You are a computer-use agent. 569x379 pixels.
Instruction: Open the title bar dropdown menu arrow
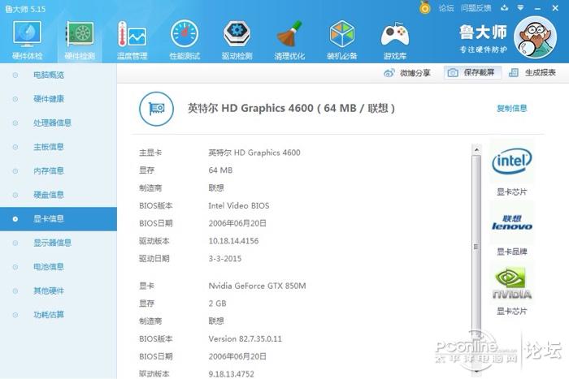pyautogui.click(x=520, y=7)
